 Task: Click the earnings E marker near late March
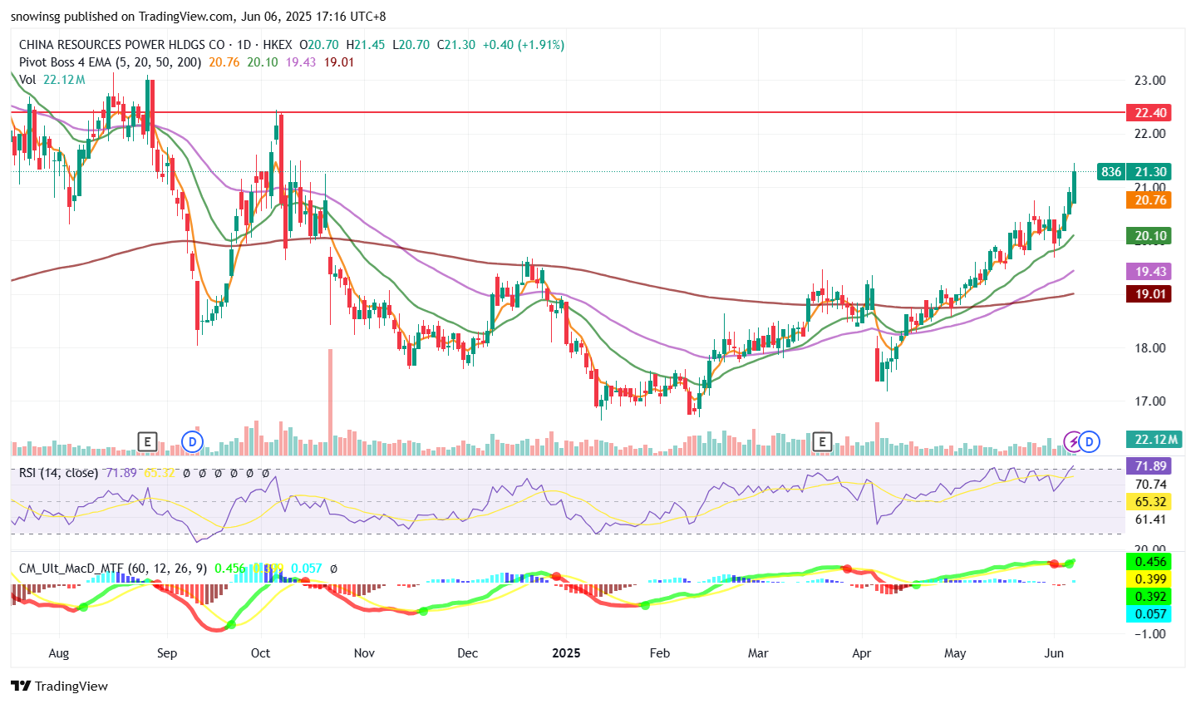[822, 441]
